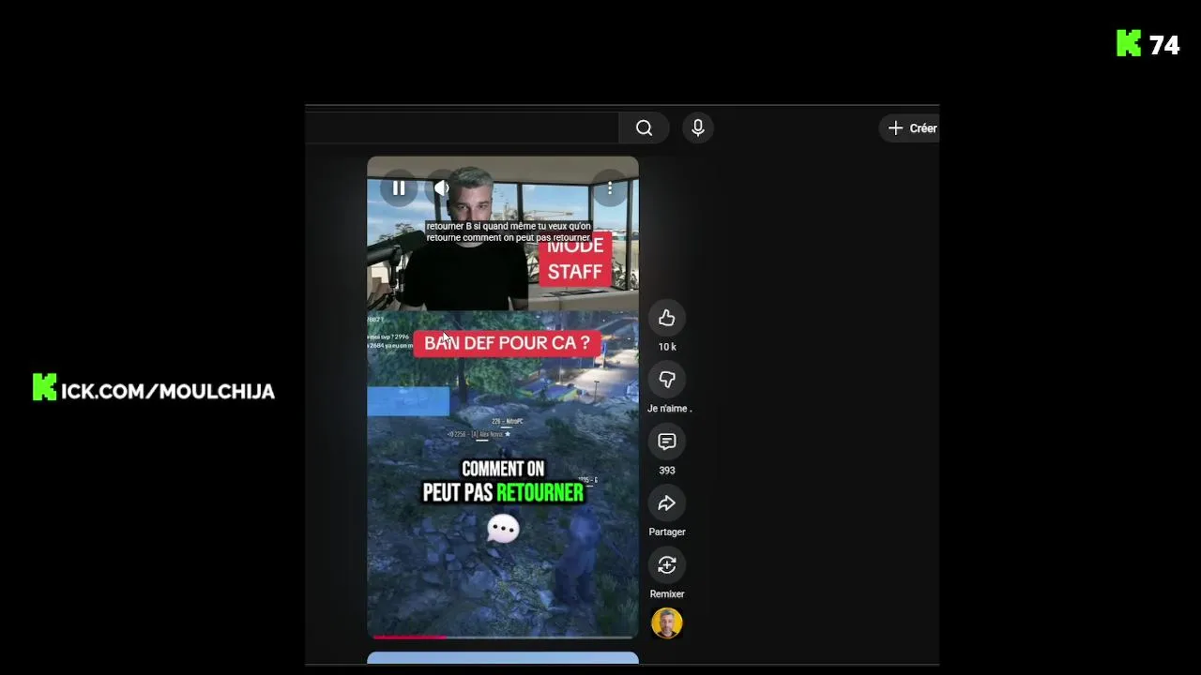Screen dimensions: 1201x675
Task: Click the YouTube search magnifier button
Action: (644, 128)
